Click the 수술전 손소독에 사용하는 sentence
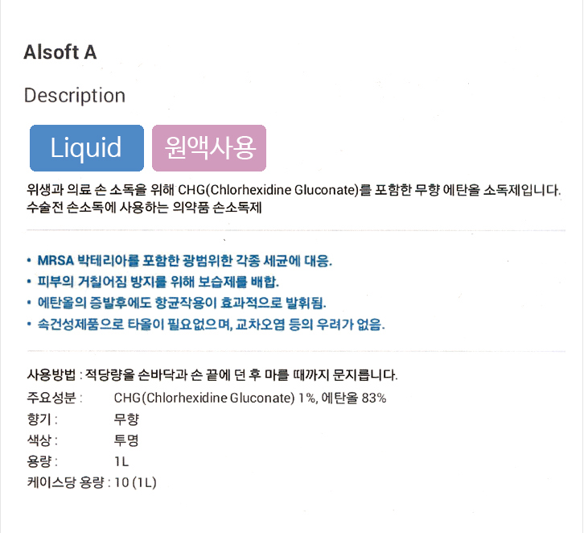Viewport: 584px width, 533px height. (x=144, y=207)
